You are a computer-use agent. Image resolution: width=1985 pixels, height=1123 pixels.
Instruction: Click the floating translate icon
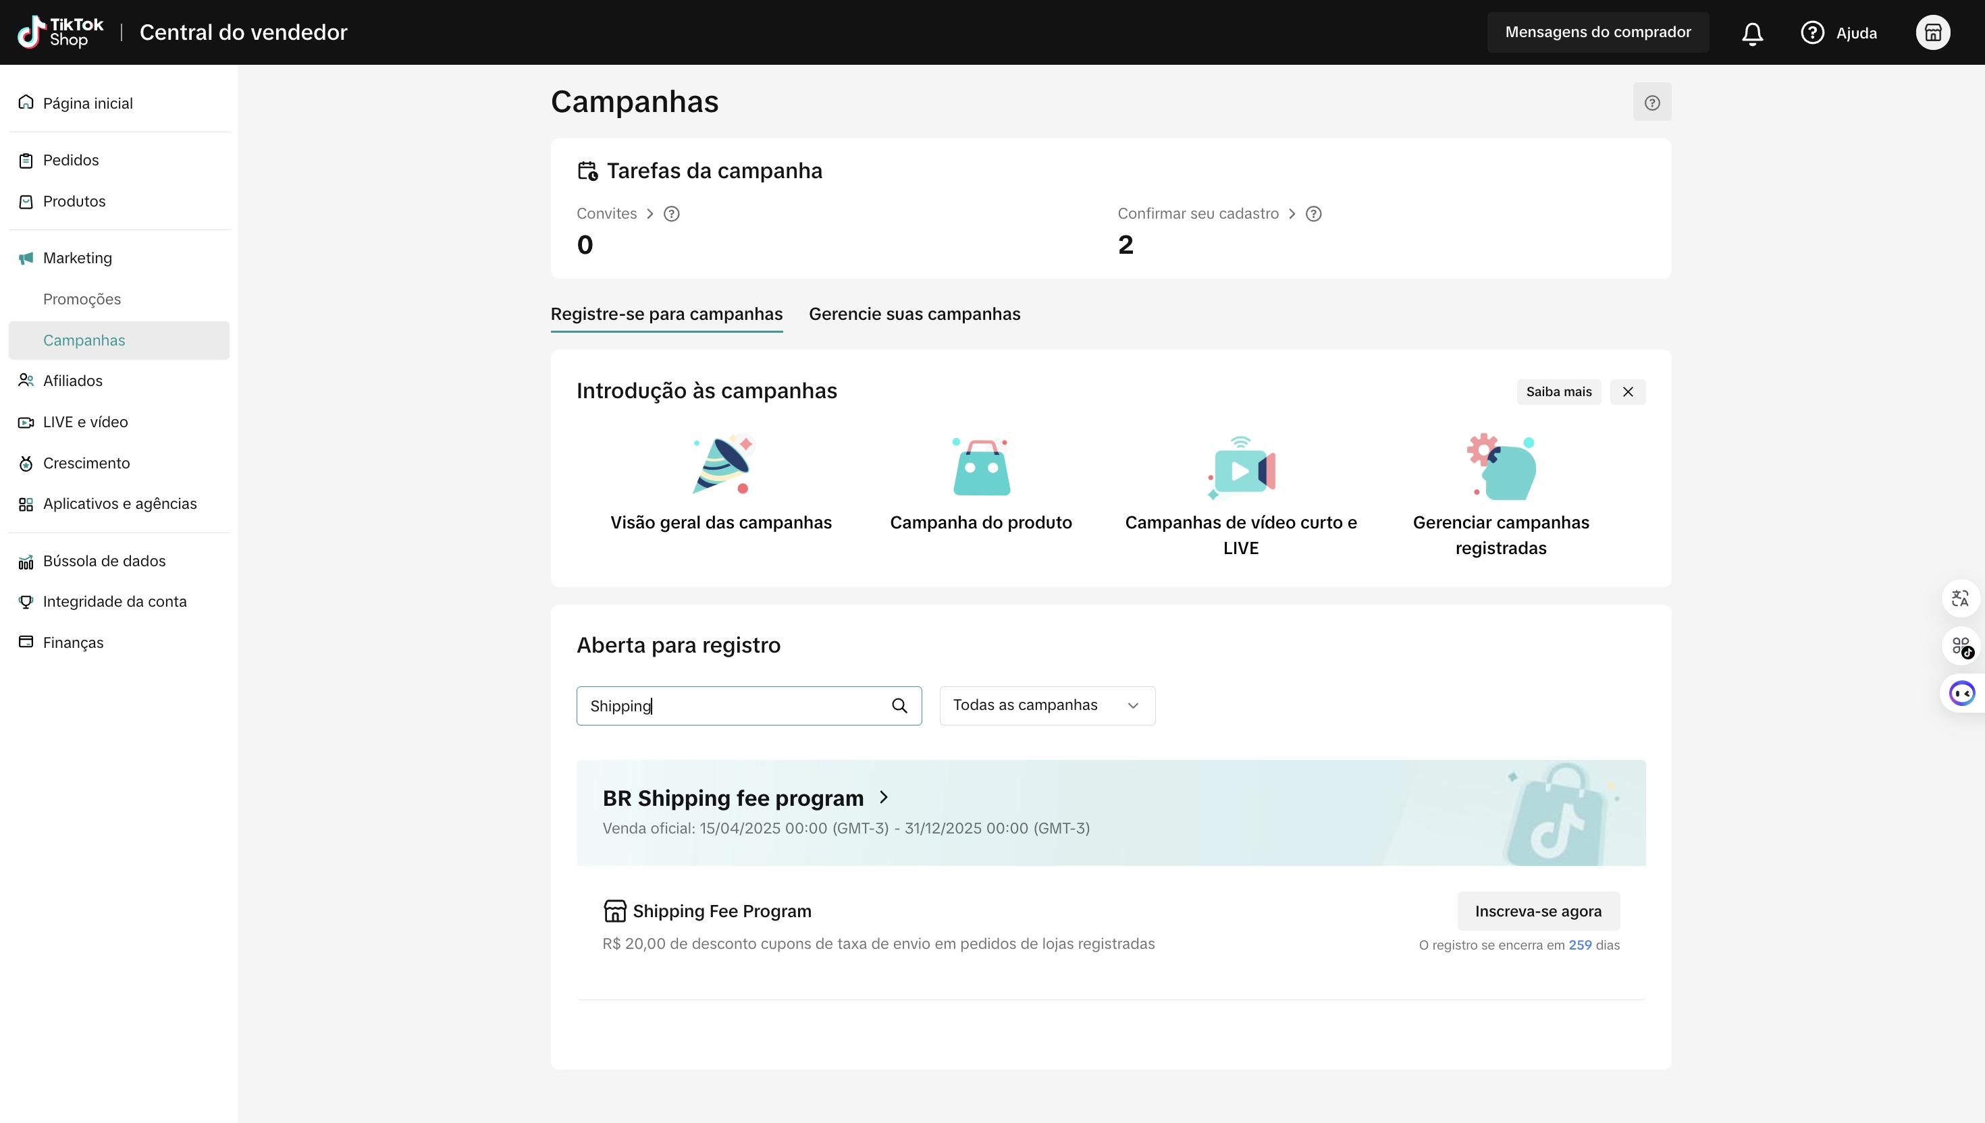point(1959,599)
